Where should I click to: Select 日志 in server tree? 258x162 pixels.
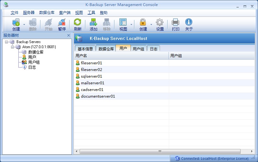click(32, 68)
